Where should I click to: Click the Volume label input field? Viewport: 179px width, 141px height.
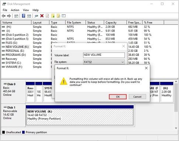pos(104,55)
